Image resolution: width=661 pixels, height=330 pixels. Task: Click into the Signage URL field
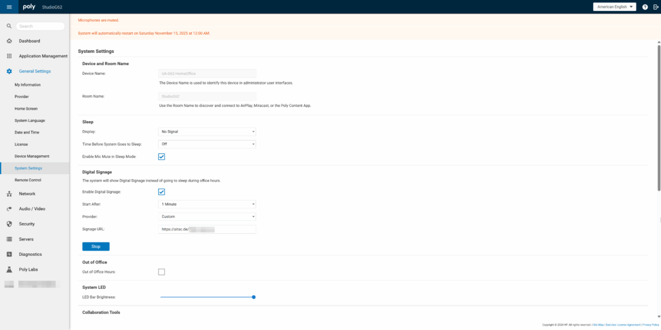pos(207,229)
